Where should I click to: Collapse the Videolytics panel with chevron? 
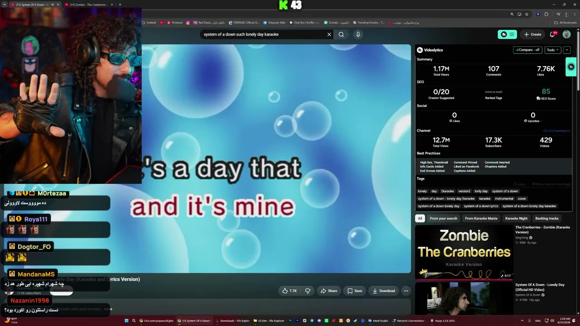point(567,50)
